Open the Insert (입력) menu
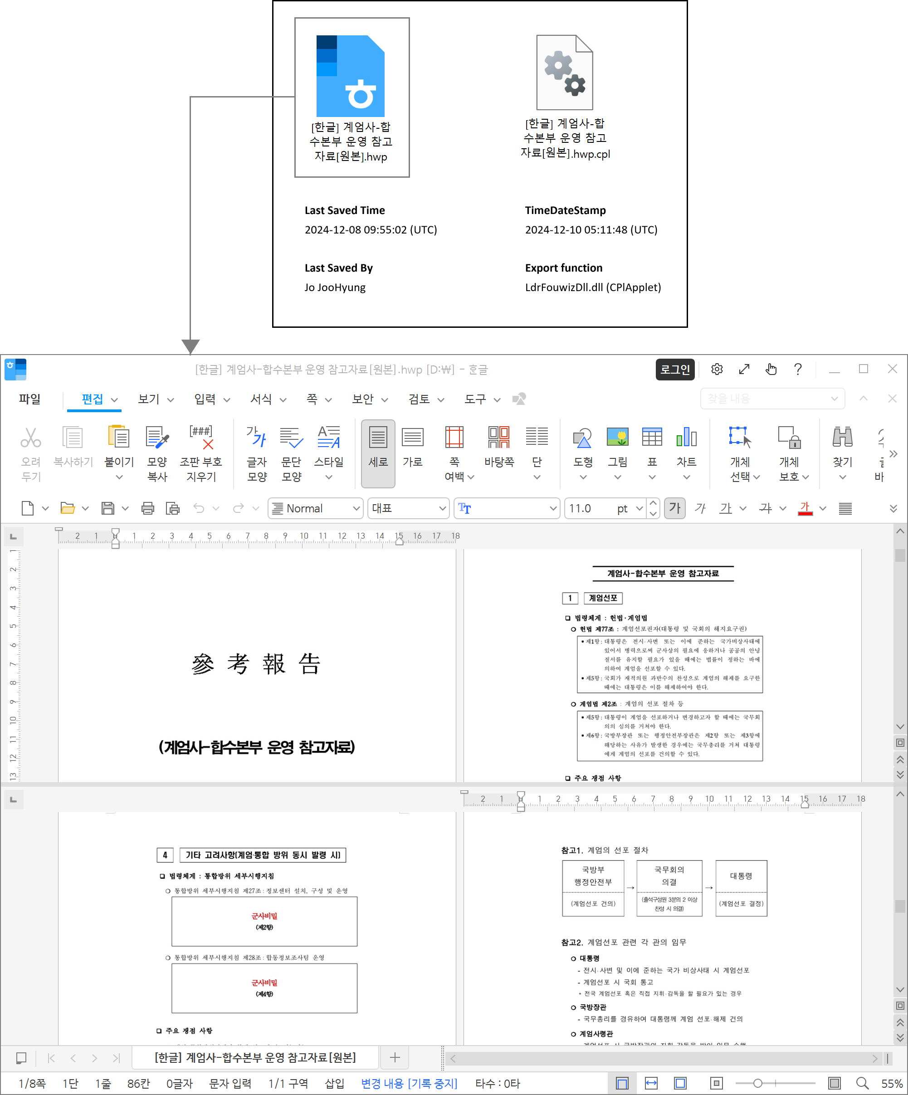Image resolution: width=908 pixels, height=1095 pixels. tap(205, 399)
